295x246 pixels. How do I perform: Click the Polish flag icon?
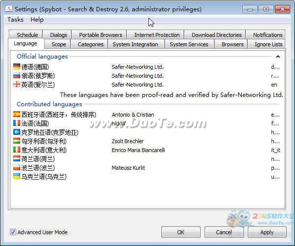coord(17,167)
